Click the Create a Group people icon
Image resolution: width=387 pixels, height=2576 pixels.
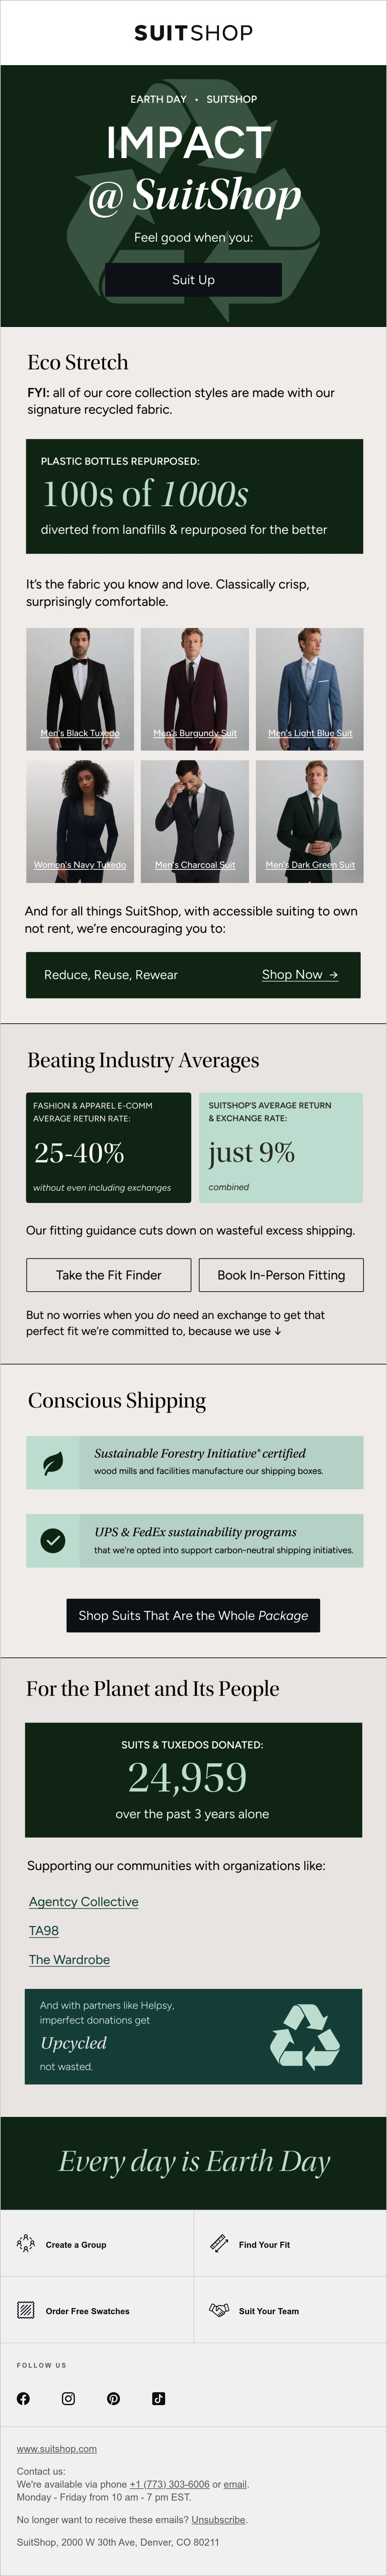[x=26, y=2244]
